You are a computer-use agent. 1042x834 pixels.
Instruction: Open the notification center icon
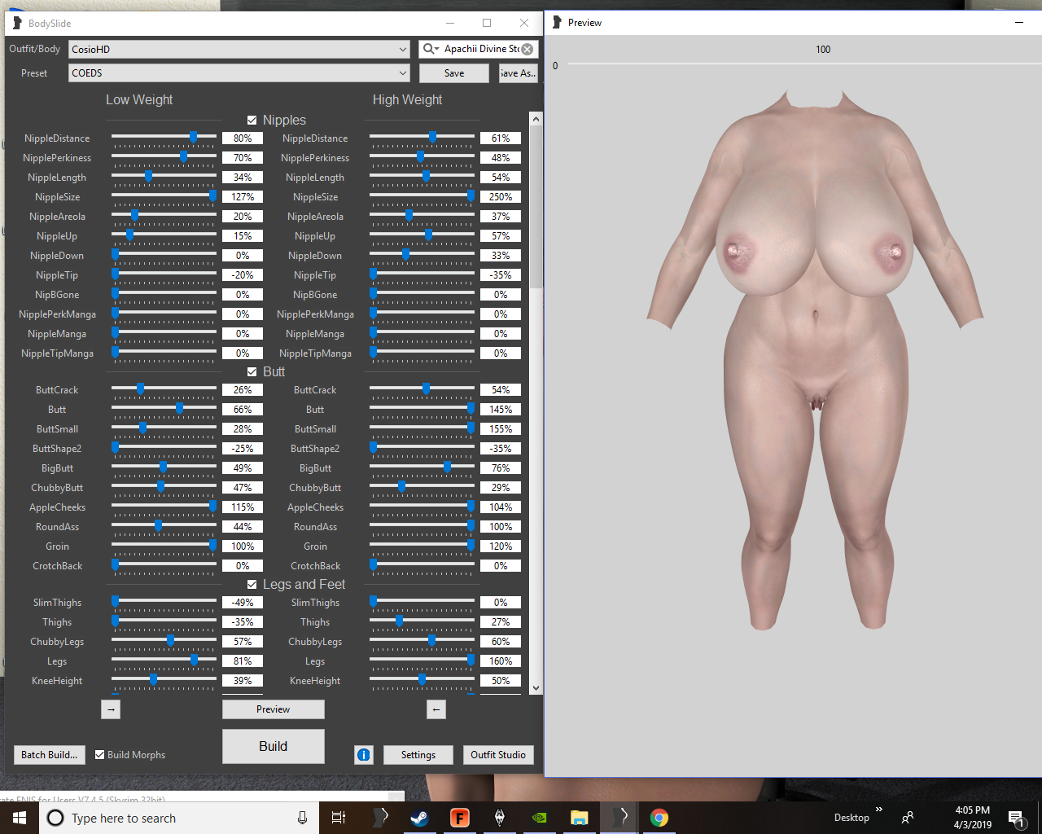(x=1015, y=818)
